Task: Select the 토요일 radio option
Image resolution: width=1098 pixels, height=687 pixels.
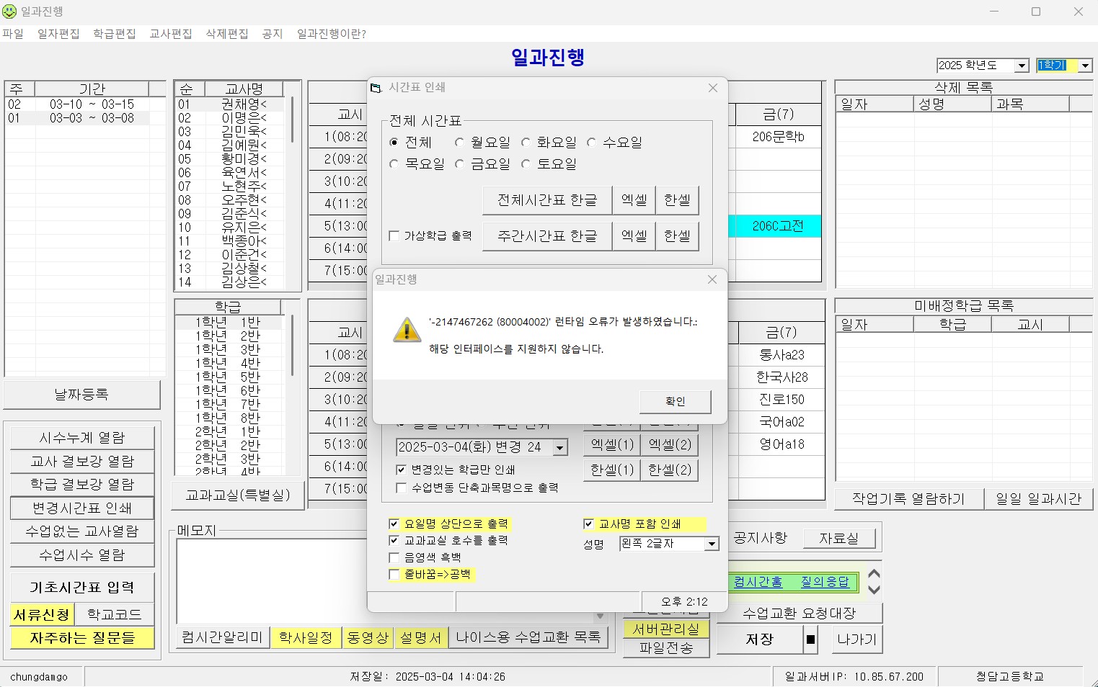Action: point(526,164)
